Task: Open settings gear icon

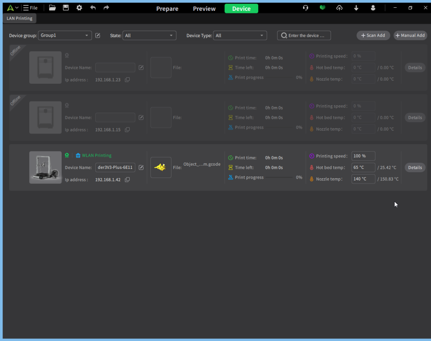Action: 79,8
